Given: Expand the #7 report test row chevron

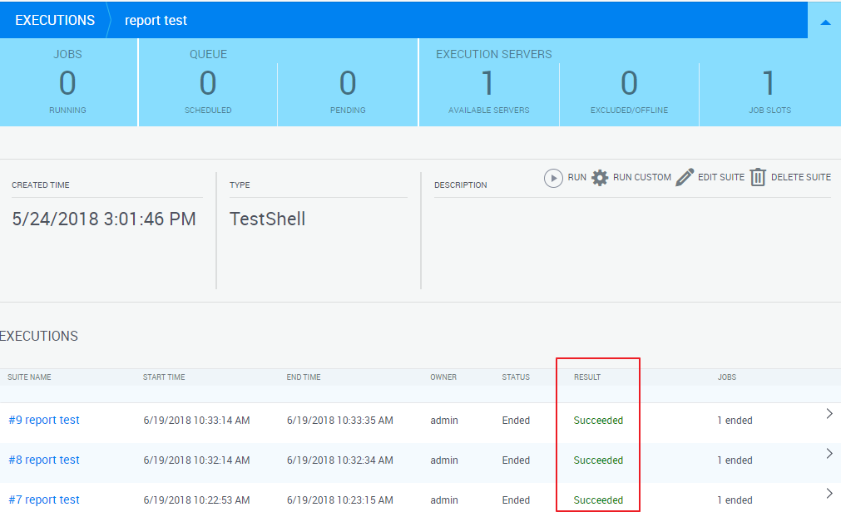Looking at the screenshot, I should pyautogui.click(x=829, y=494).
